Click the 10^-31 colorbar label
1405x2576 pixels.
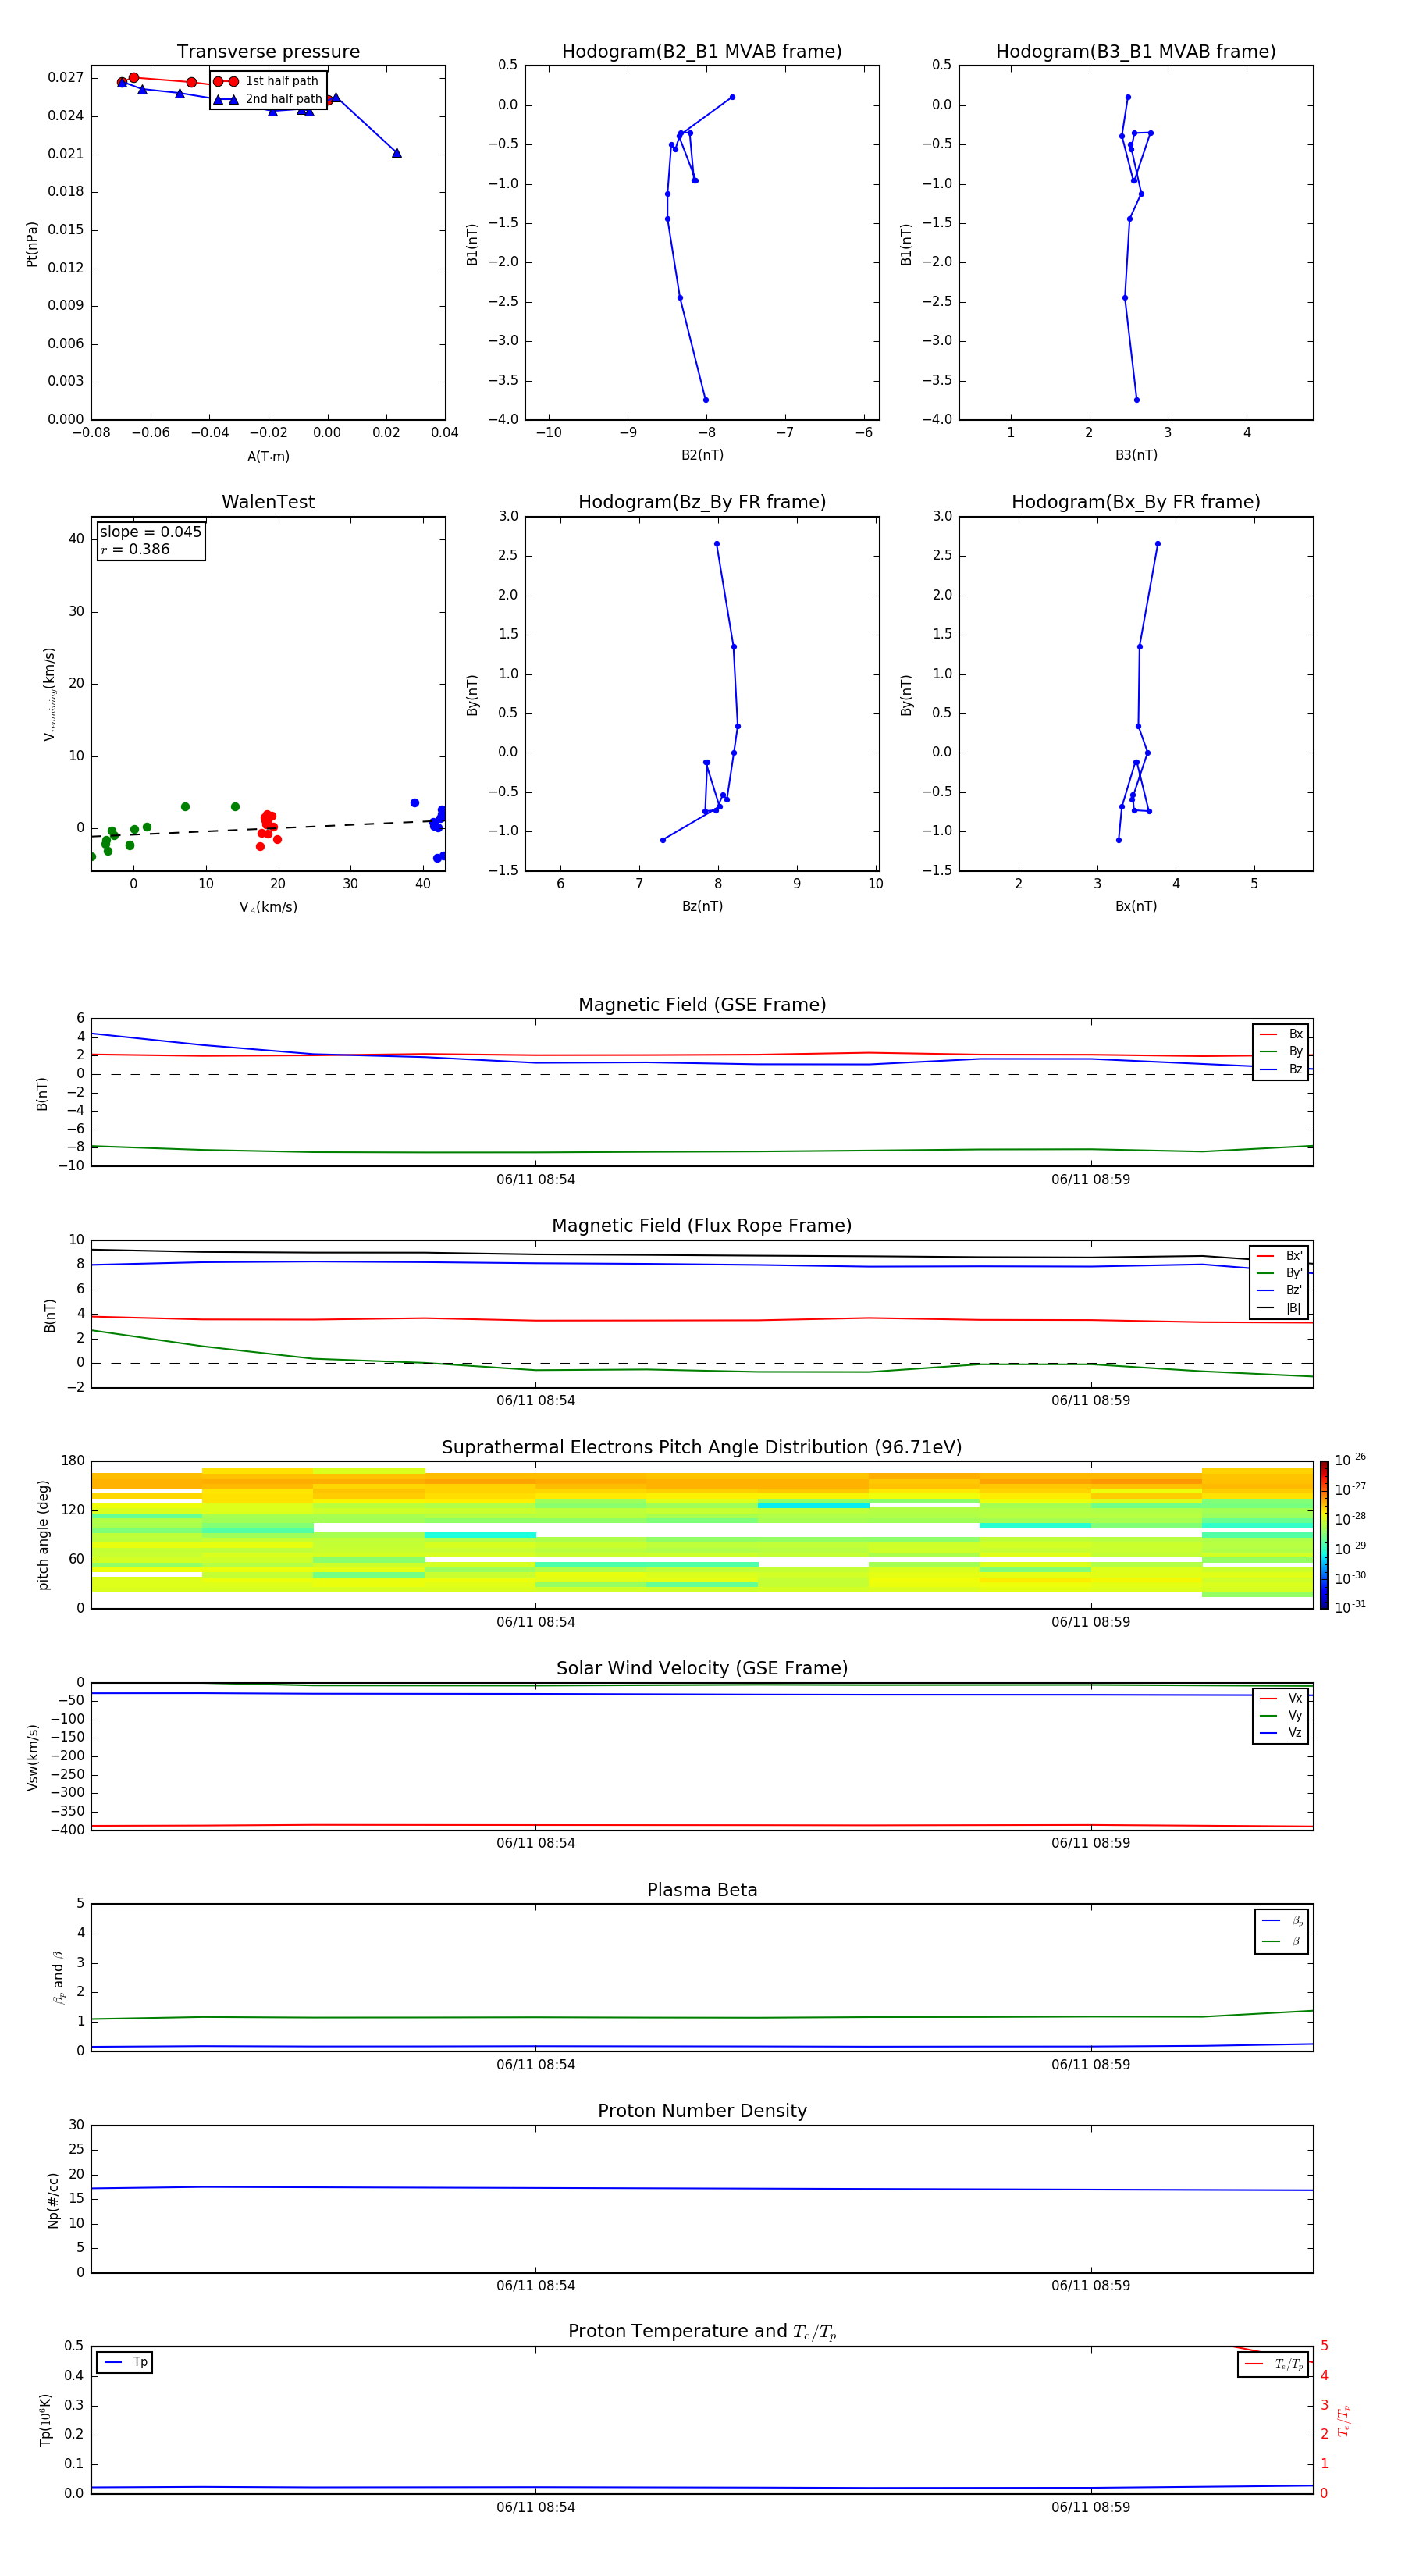[x=1350, y=1607]
